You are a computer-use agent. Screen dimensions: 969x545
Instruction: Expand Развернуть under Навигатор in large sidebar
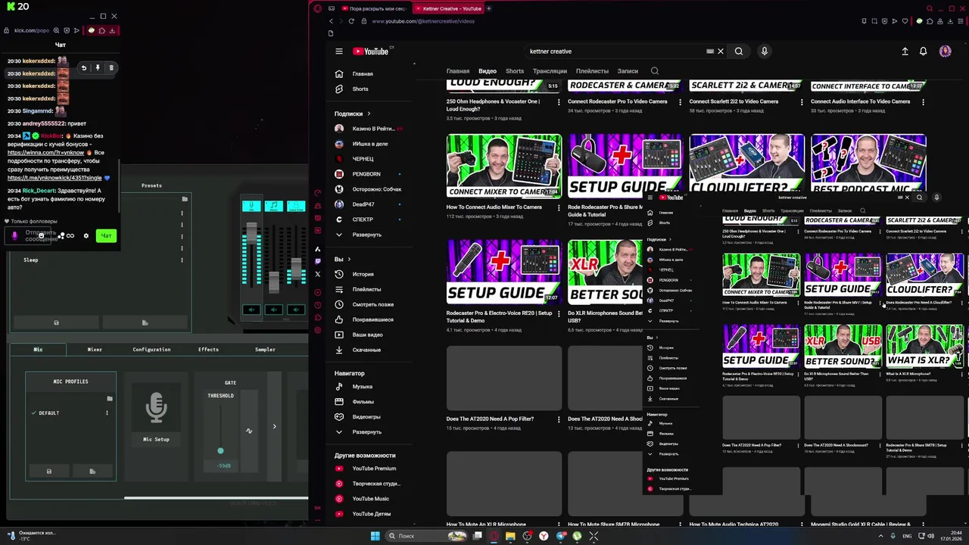coord(367,431)
